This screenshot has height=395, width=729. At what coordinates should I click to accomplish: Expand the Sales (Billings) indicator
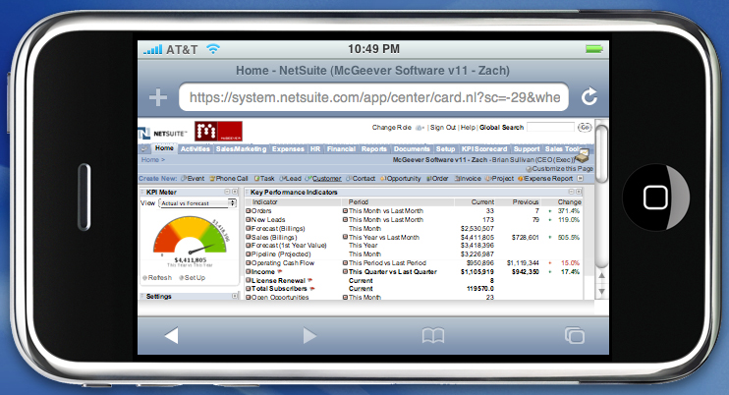249,237
